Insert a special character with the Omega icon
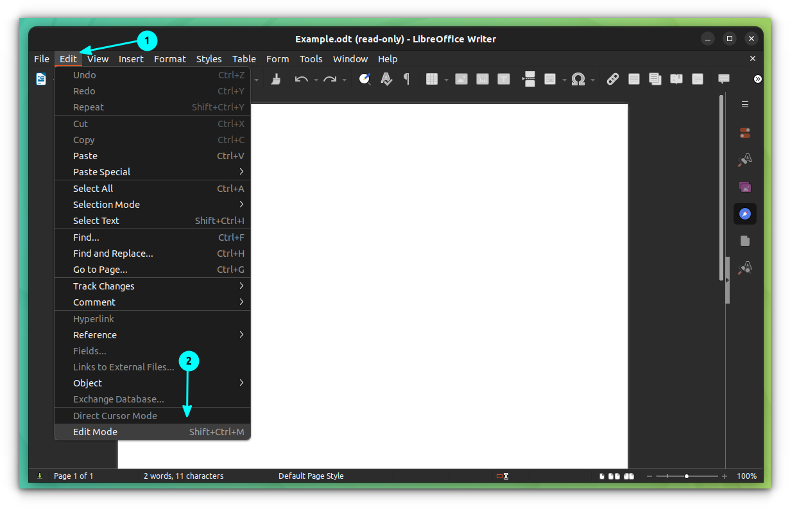Image resolution: width=790 pixels, height=509 pixels. click(x=578, y=78)
